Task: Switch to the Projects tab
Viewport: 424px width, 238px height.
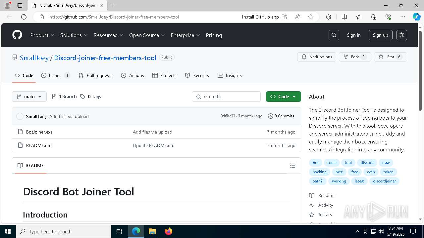Action: coord(165,75)
